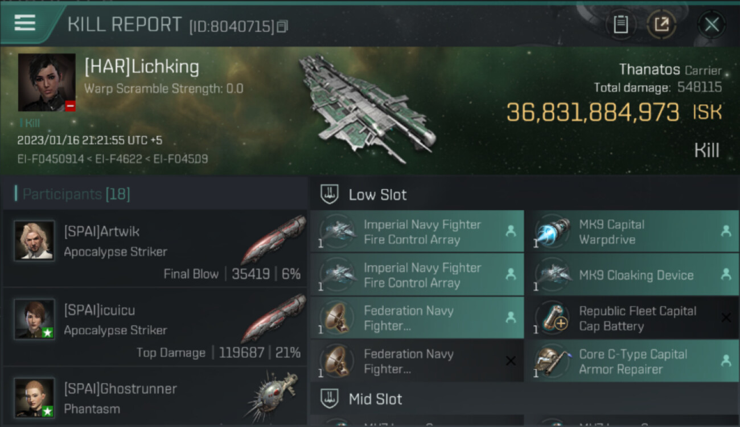Share the kill report externally

(661, 24)
